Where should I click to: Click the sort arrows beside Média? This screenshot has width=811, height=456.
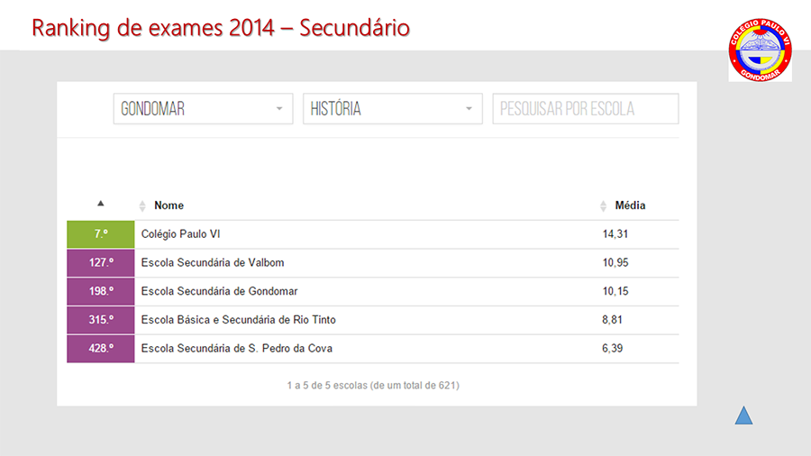pos(603,205)
